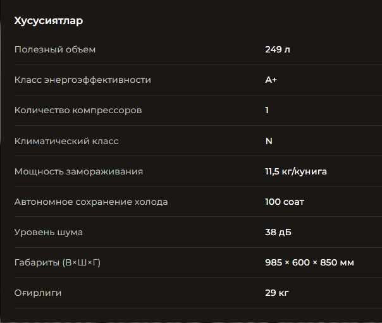The height and width of the screenshot is (323, 382).
Task: Click the Полезный объем label
Action: pos(55,49)
